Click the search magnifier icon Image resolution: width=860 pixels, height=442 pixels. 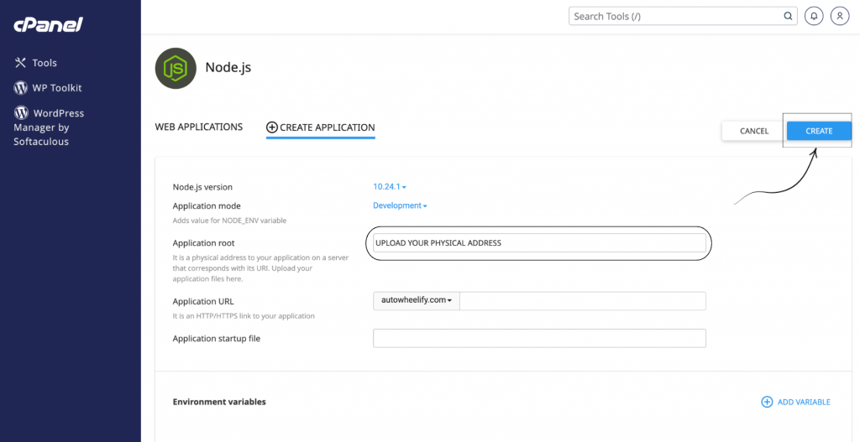[x=788, y=16]
